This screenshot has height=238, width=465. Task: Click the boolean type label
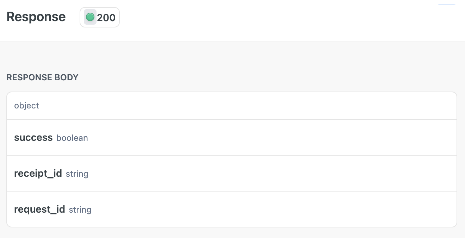pyautogui.click(x=72, y=138)
